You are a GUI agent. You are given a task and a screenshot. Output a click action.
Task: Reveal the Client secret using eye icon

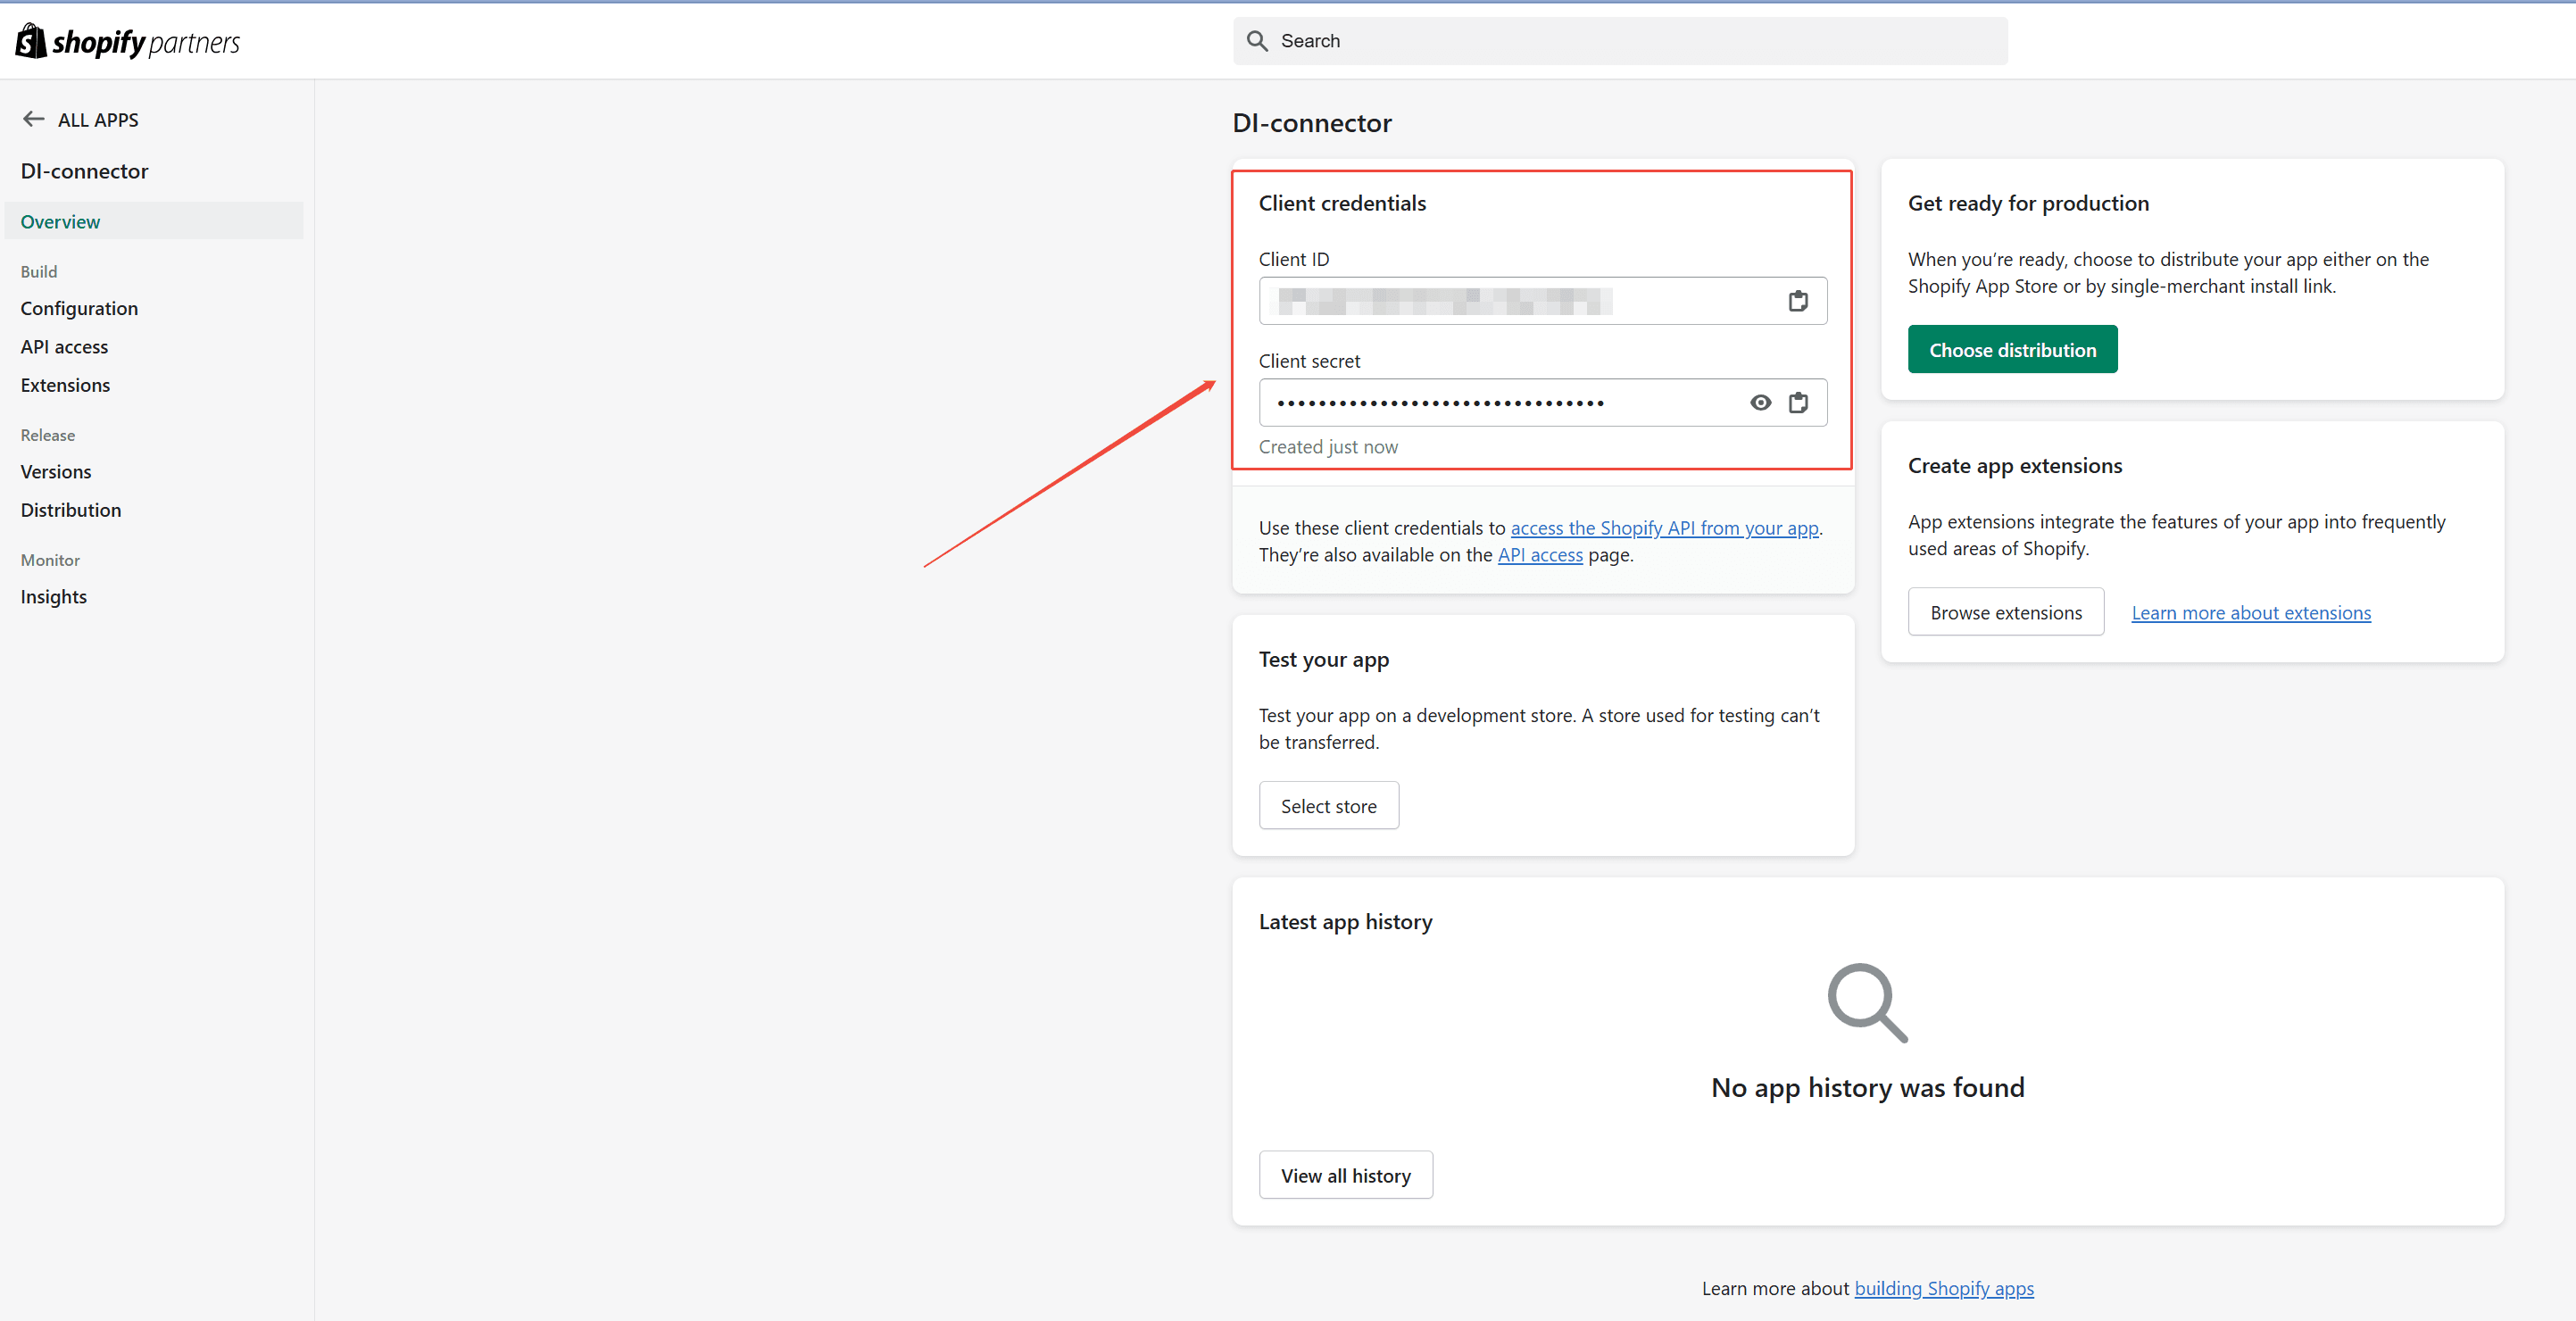[1760, 403]
